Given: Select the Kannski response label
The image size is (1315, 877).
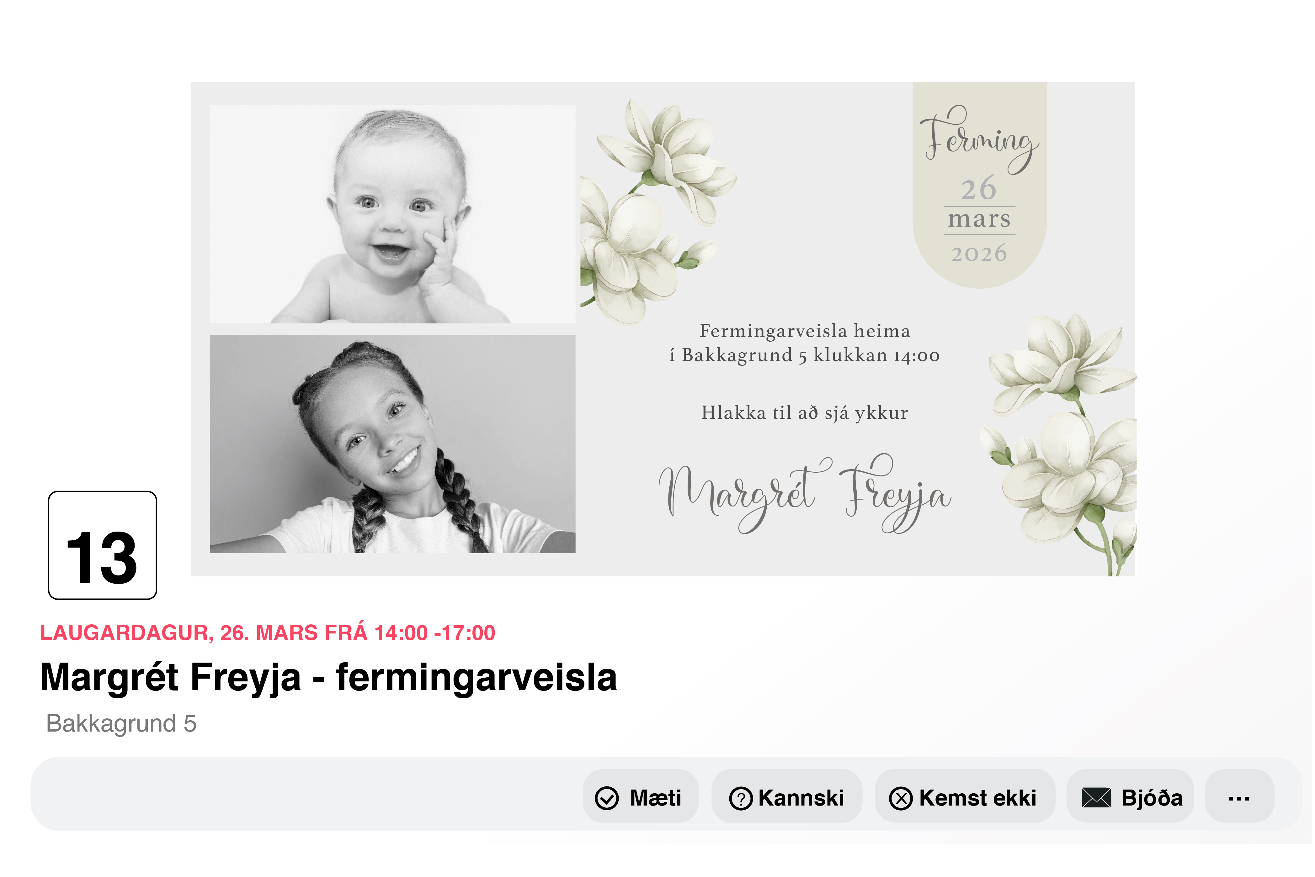Looking at the screenshot, I should click(801, 798).
